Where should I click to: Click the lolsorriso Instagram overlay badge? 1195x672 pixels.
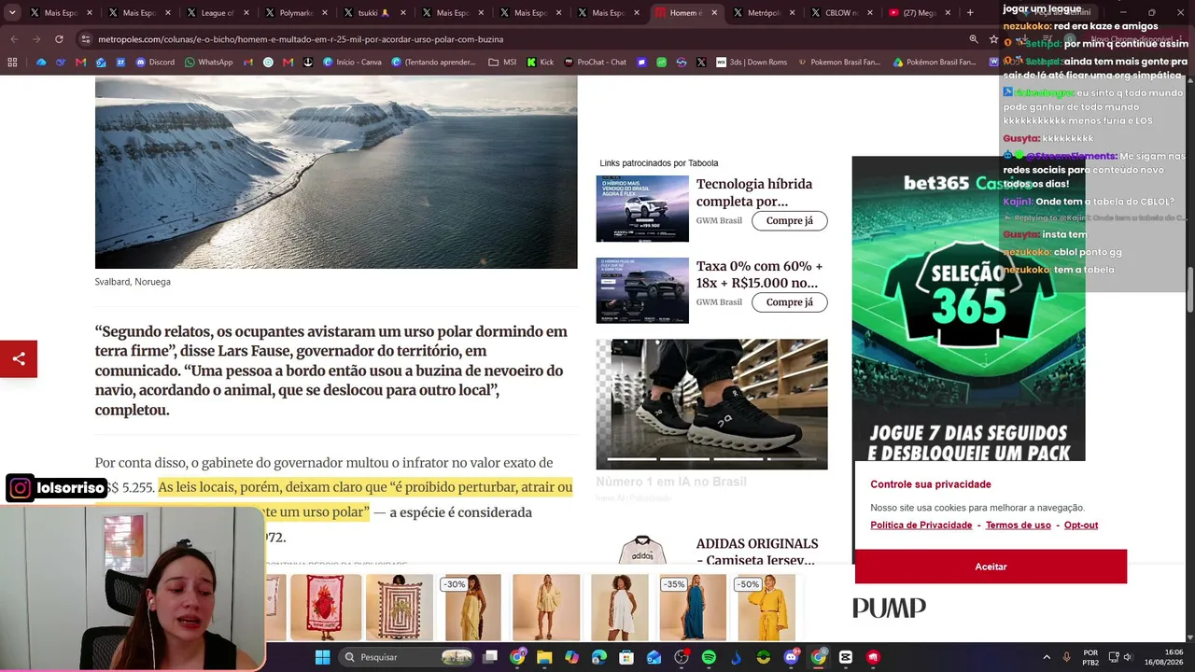[57, 488]
